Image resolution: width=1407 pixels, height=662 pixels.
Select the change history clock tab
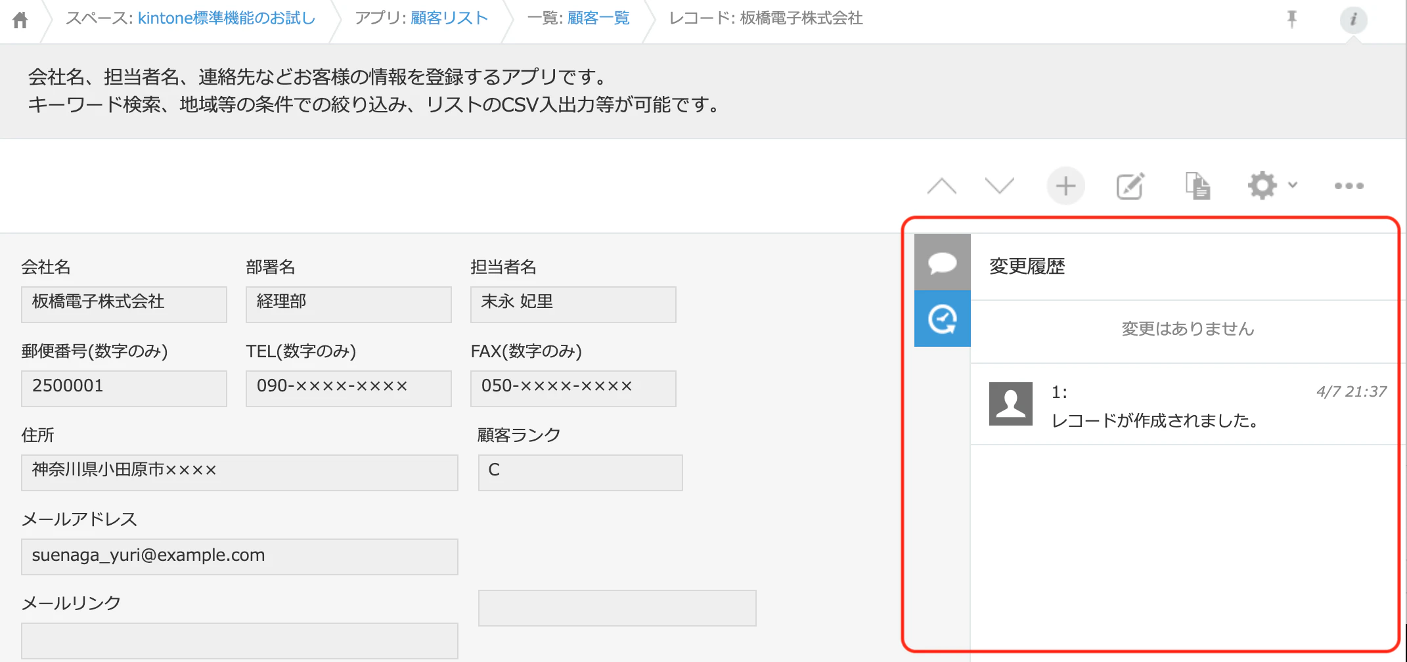pyautogui.click(x=943, y=319)
